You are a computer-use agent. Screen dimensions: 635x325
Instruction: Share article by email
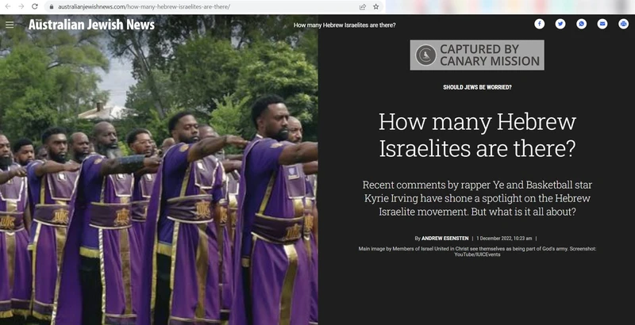[x=602, y=24]
